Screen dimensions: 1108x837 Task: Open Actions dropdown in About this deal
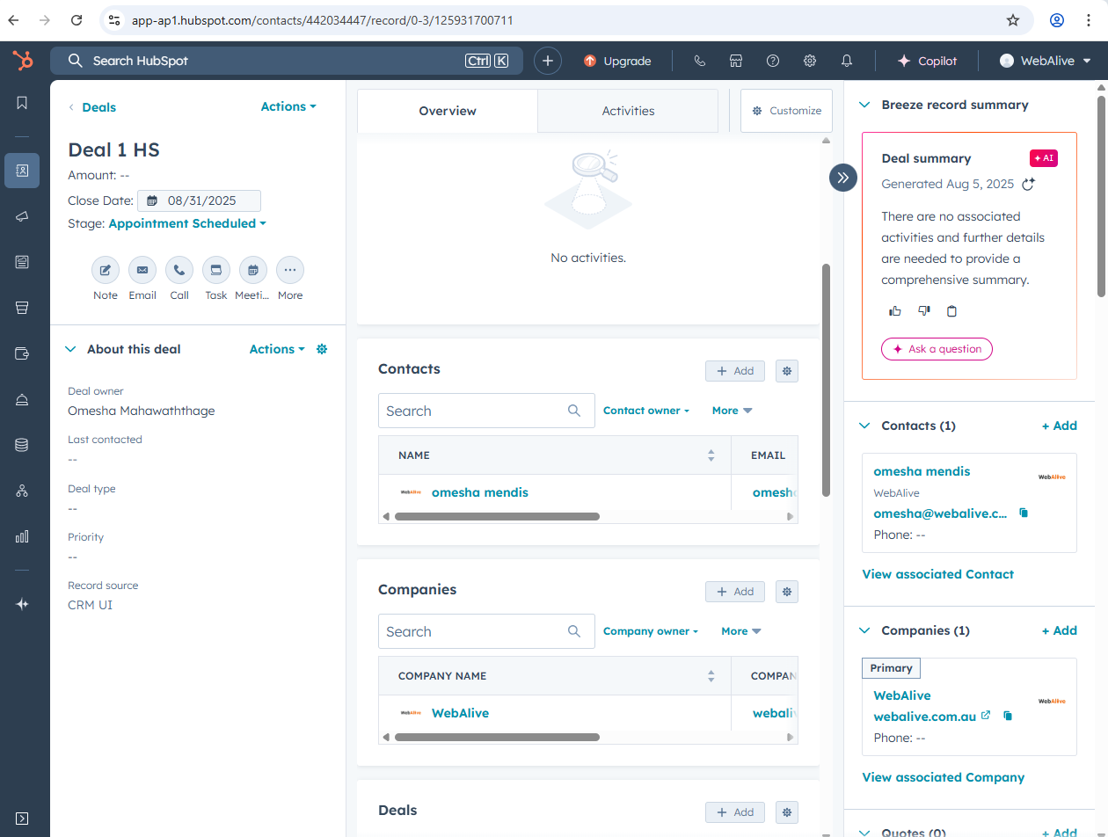pos(277,349)
